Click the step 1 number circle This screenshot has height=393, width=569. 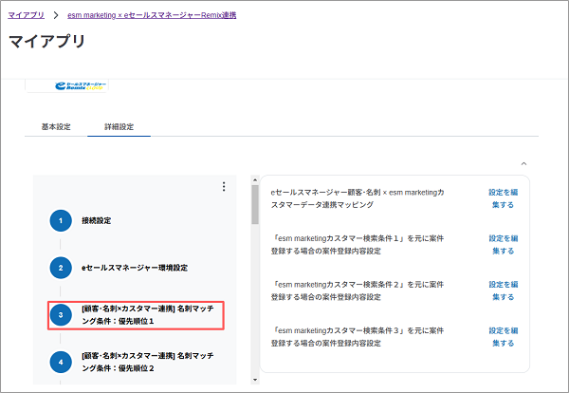click(x=60, y=220)
